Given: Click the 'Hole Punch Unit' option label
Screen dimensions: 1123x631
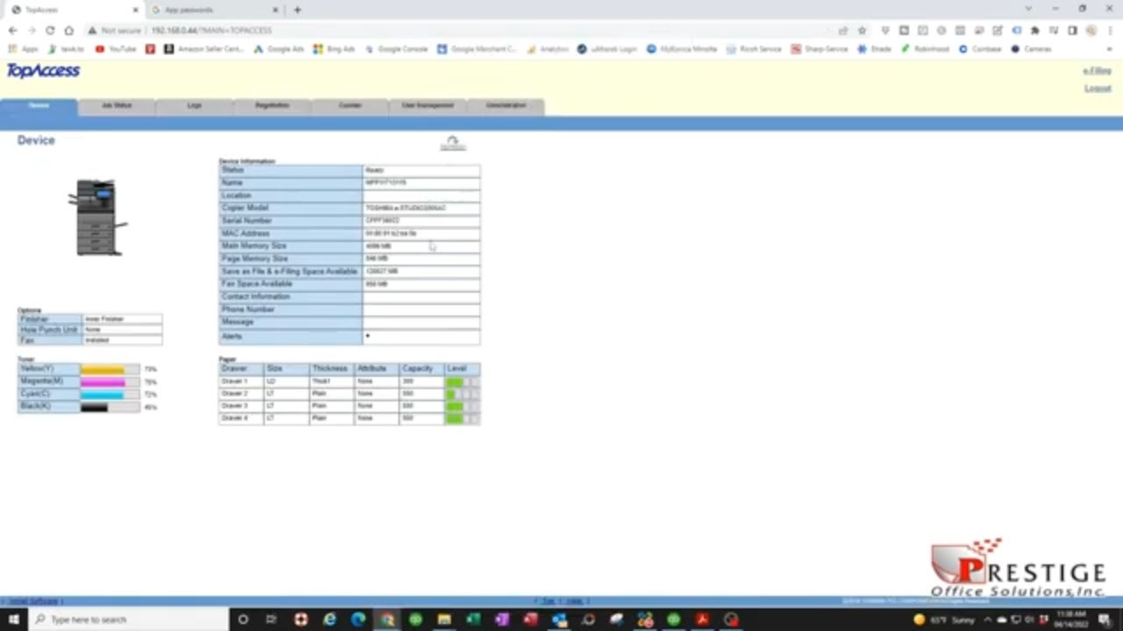Looking at the screenshot, I should 49,330.
